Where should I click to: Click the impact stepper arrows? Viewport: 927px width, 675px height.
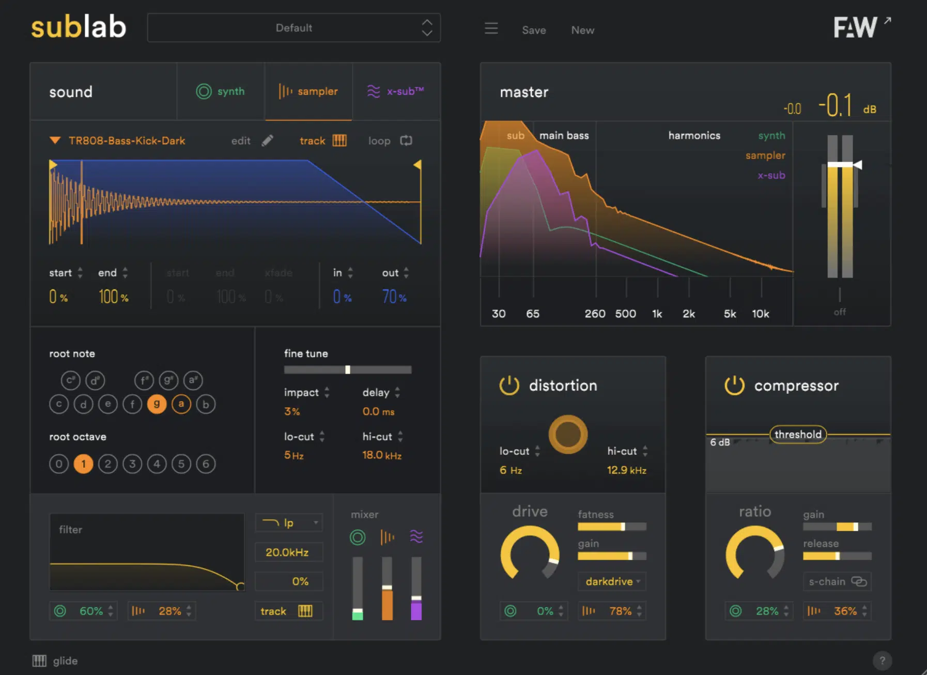327,392
